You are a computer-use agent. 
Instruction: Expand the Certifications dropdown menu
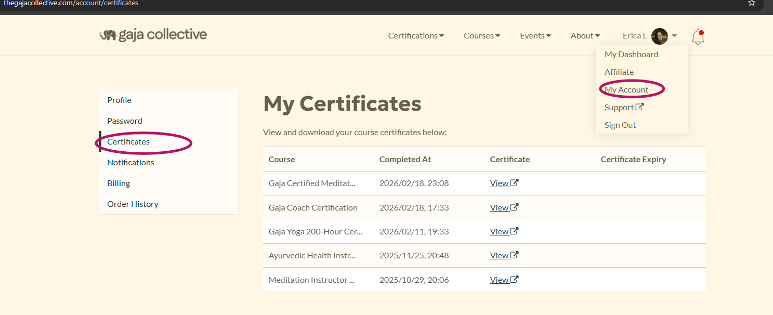416,36
